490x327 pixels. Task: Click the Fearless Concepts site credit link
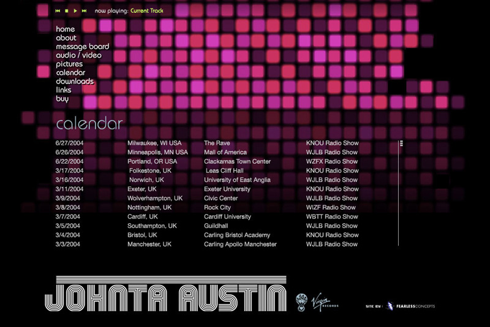click(x=415, y=305)
